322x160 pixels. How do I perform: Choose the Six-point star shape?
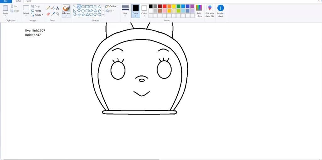87,15
